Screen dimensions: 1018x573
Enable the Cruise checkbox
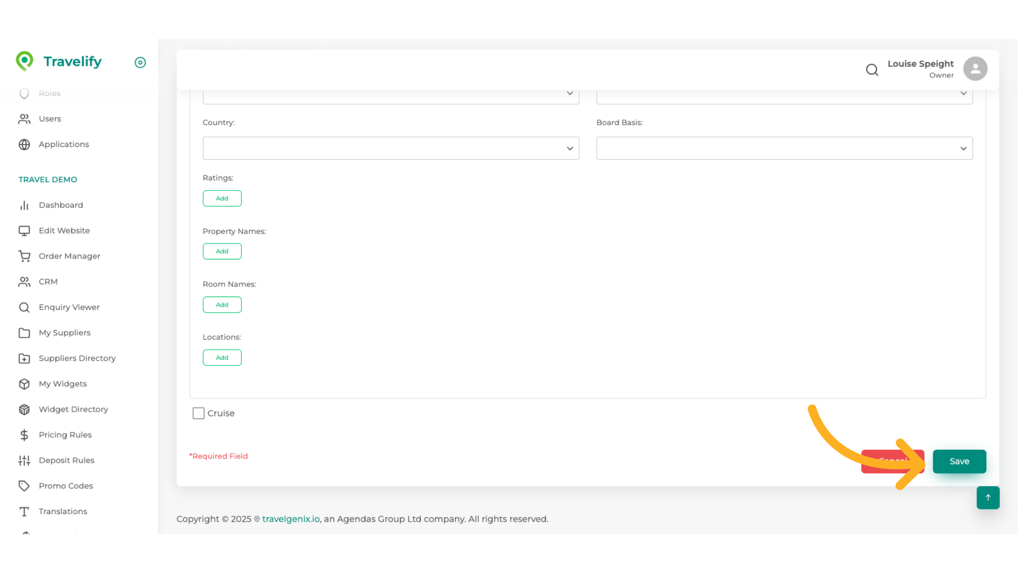(198, 413)
